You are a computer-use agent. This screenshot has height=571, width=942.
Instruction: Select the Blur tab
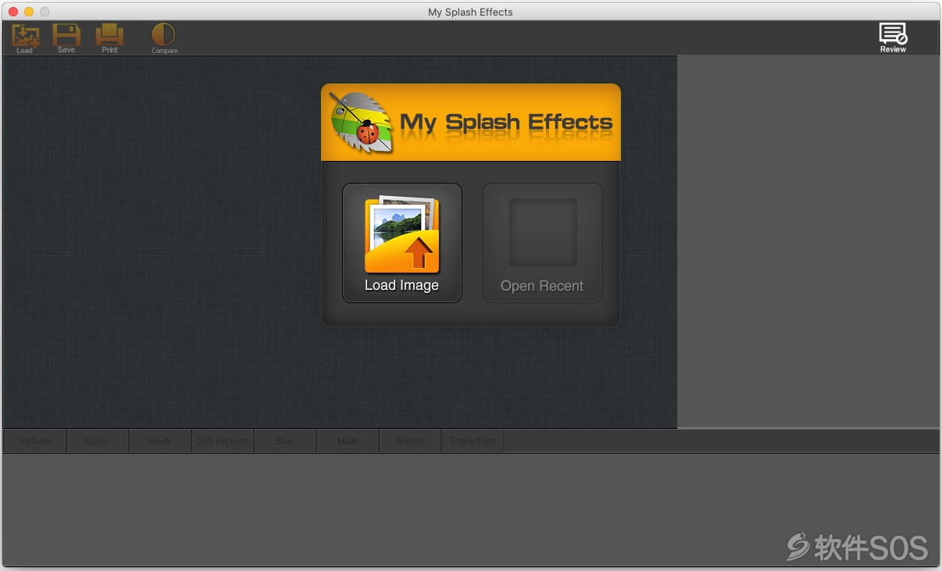[285, 441]
